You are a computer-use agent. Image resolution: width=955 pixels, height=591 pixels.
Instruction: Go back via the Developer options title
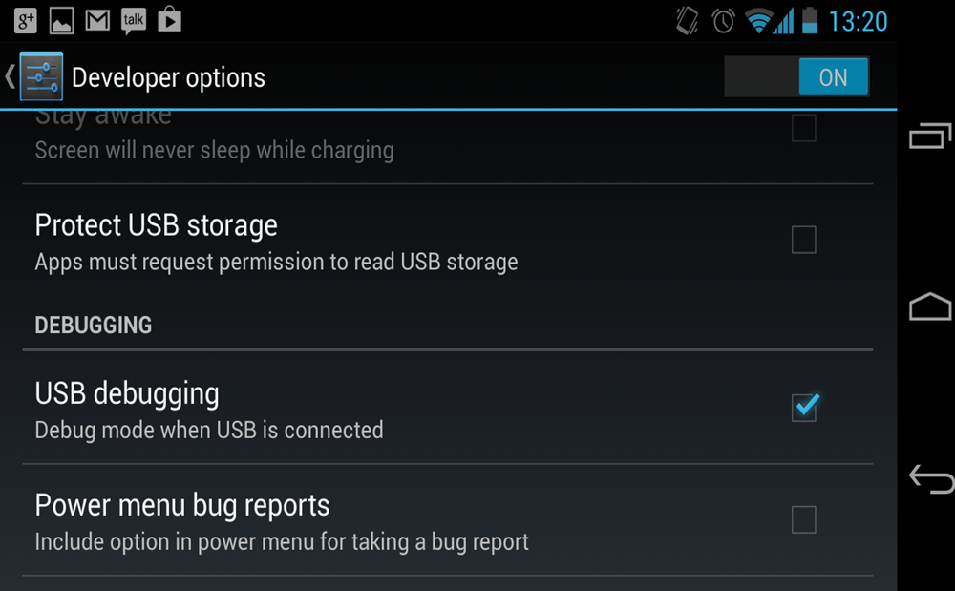pyautogui.click(x=168, y=77)
